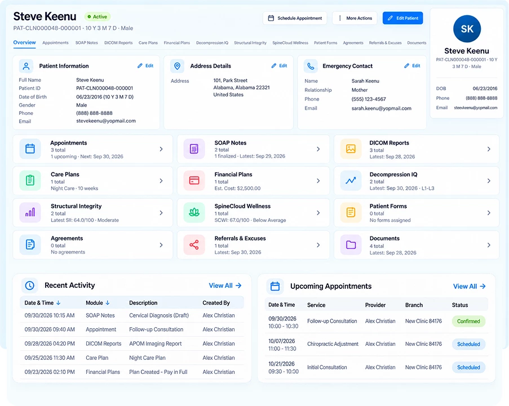Click the SpineCloud Wellness lotus icon
The height and width of the screenshot is (406, 509).
194,212
